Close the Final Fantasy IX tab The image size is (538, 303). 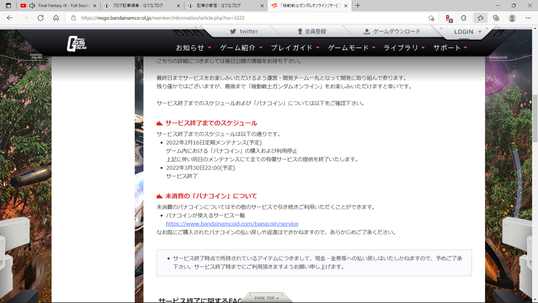click(x=95, y=6)
